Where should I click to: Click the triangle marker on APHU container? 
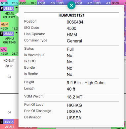click(17, 32)
